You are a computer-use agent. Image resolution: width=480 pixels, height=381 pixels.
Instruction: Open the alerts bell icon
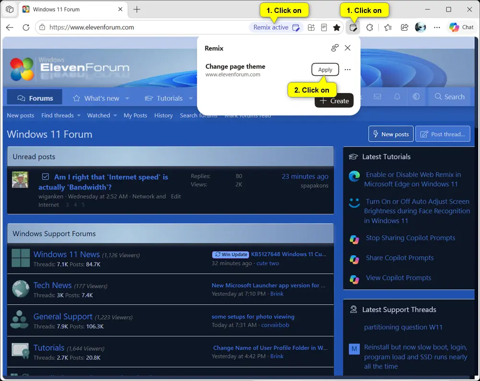(x=397, y=97)
